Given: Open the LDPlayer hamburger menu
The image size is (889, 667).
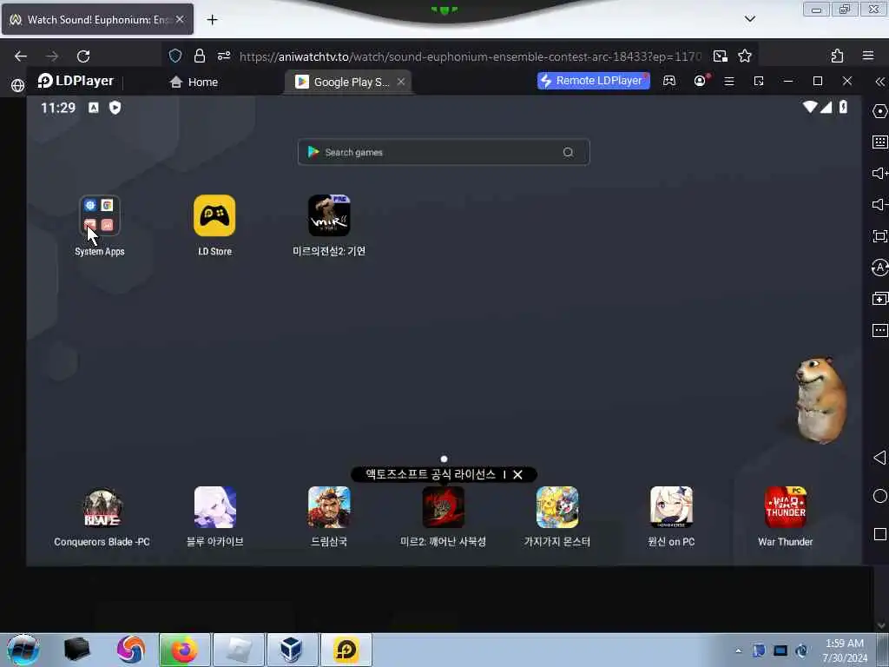Looking at the screenshot, I should tap(729, 82).
